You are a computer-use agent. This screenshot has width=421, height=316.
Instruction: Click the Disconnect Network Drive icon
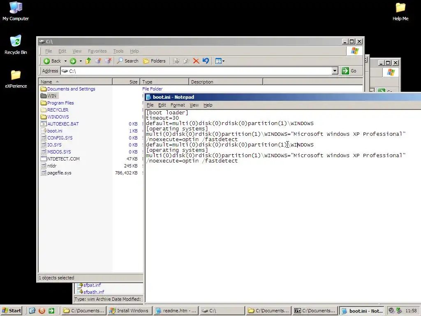(x=108, y=61)
